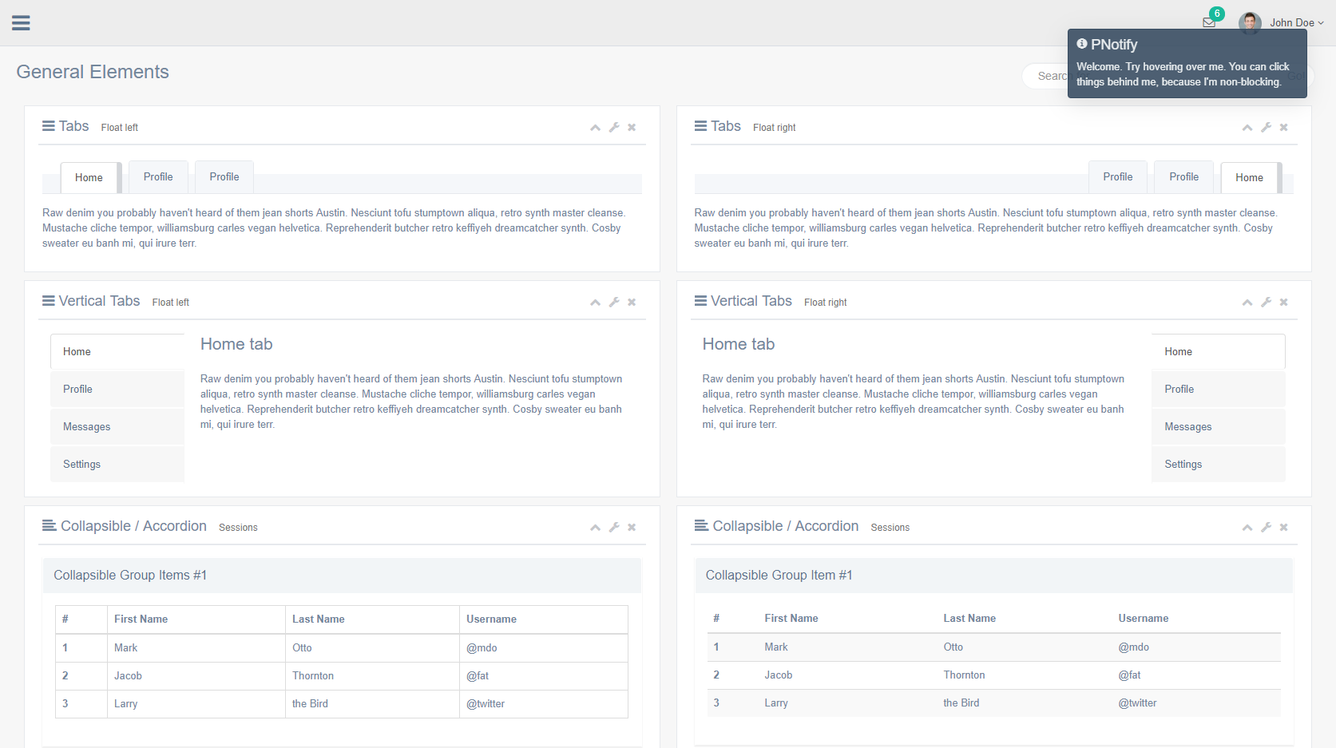Image resolution: width=1336 pixels, height=748 pixels.
Task: Collapse the Vertical Tabs Float left panel
Action: point(595,303)
